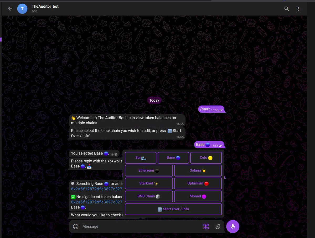The width and height of the screenshot is (315, 238).
Task: Pick the Starknet chain button
Action: pos(149,184)
